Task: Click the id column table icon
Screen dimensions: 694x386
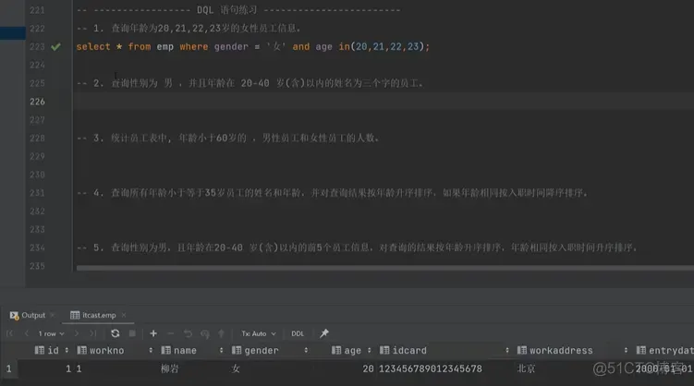Action: click(40, 350)
